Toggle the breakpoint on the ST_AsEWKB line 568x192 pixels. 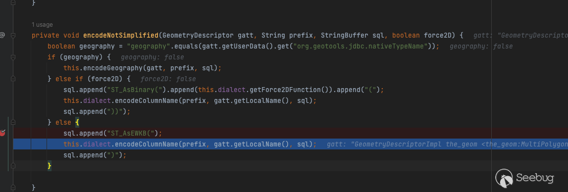2,133
